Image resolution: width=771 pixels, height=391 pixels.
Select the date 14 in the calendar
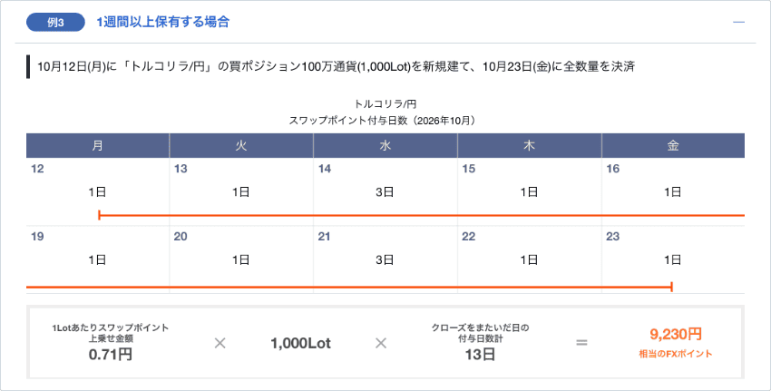325,169
